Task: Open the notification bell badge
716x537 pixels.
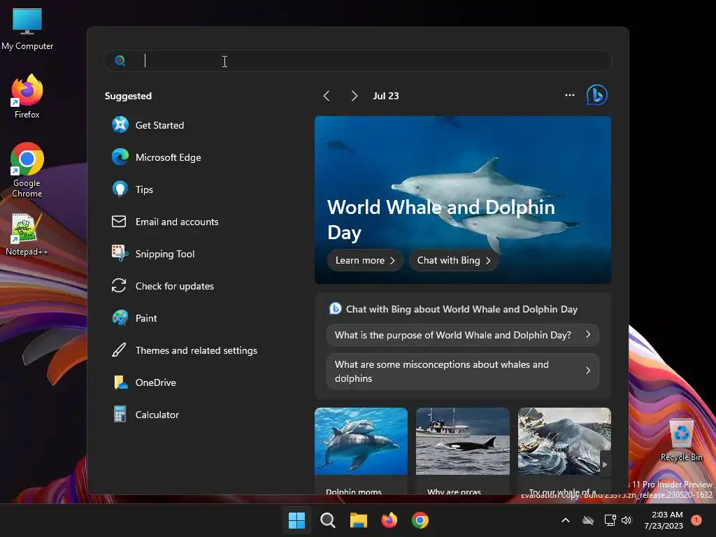Action: pos(696,520)
